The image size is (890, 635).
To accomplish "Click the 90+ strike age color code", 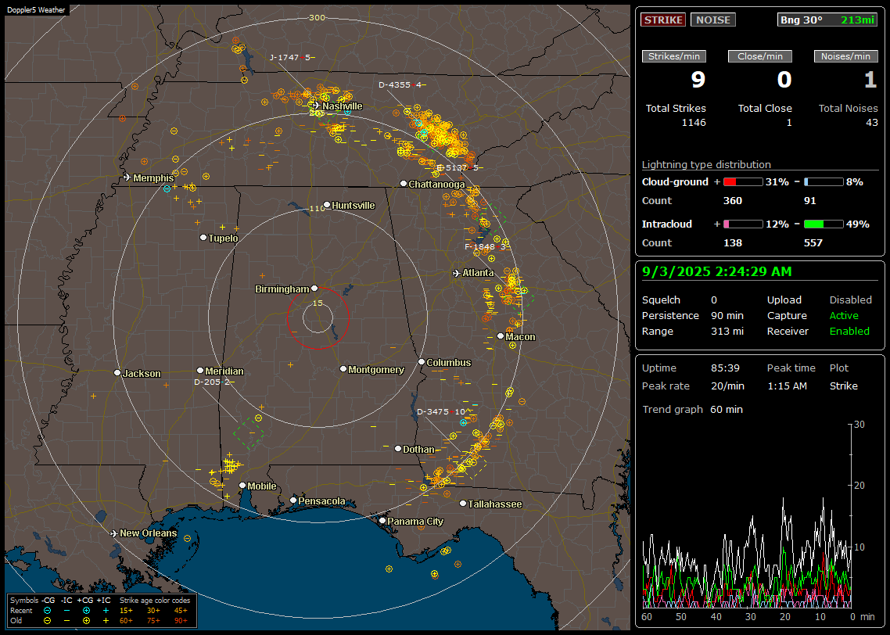I will pyautogui.click(x=181, y=621).
